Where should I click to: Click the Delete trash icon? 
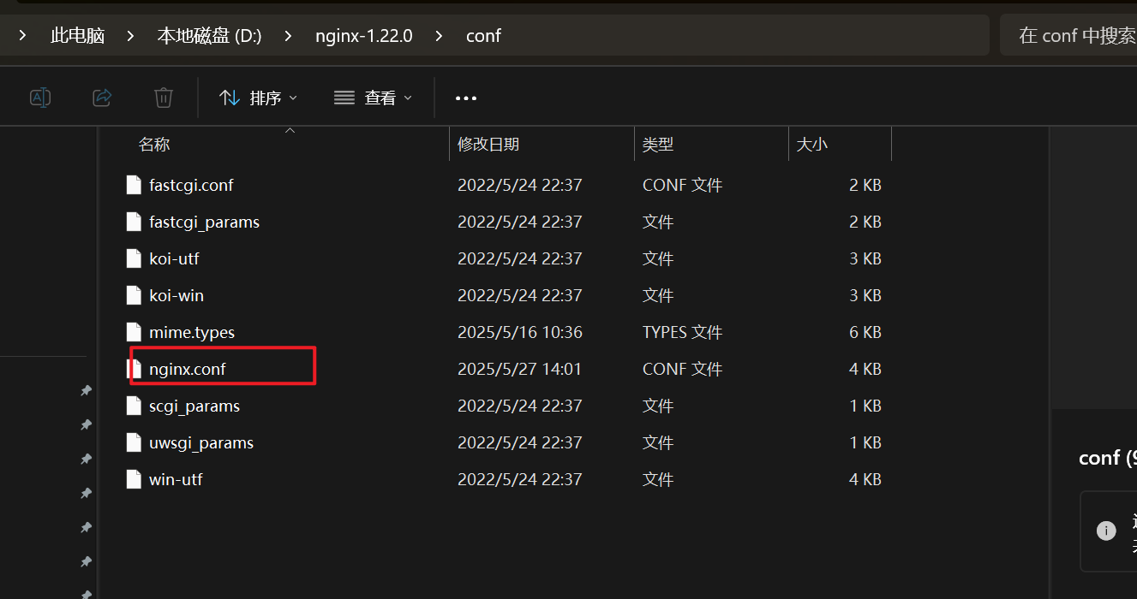coord(163,97)
